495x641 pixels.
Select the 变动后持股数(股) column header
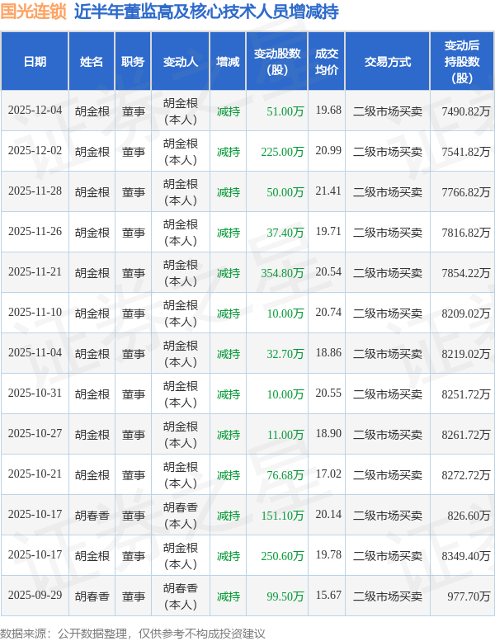point(462,62)
